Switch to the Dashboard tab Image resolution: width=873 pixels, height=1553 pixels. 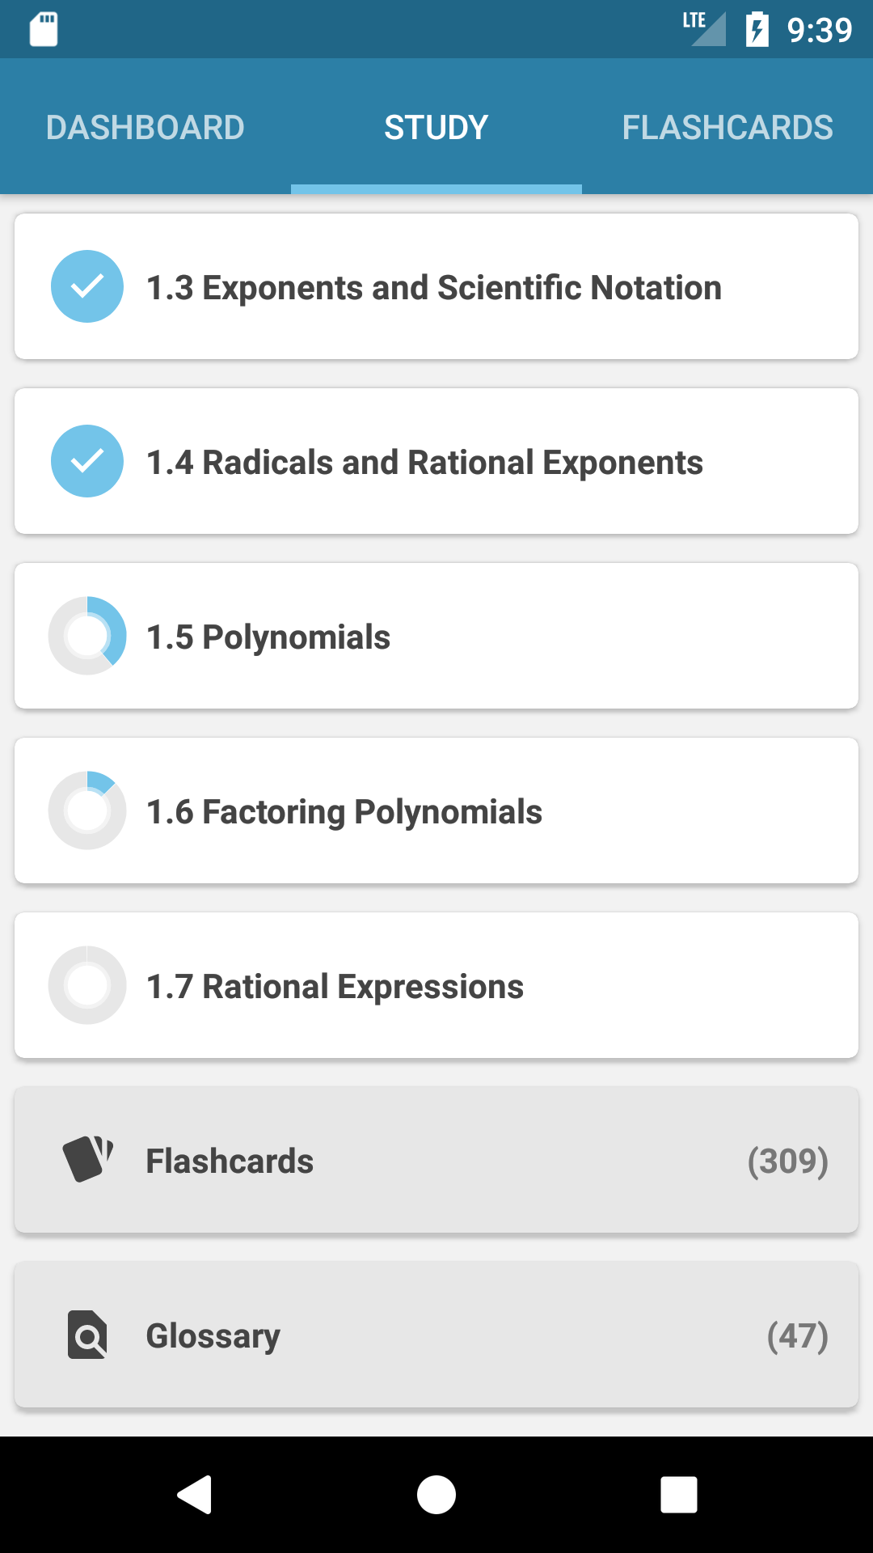145,127
